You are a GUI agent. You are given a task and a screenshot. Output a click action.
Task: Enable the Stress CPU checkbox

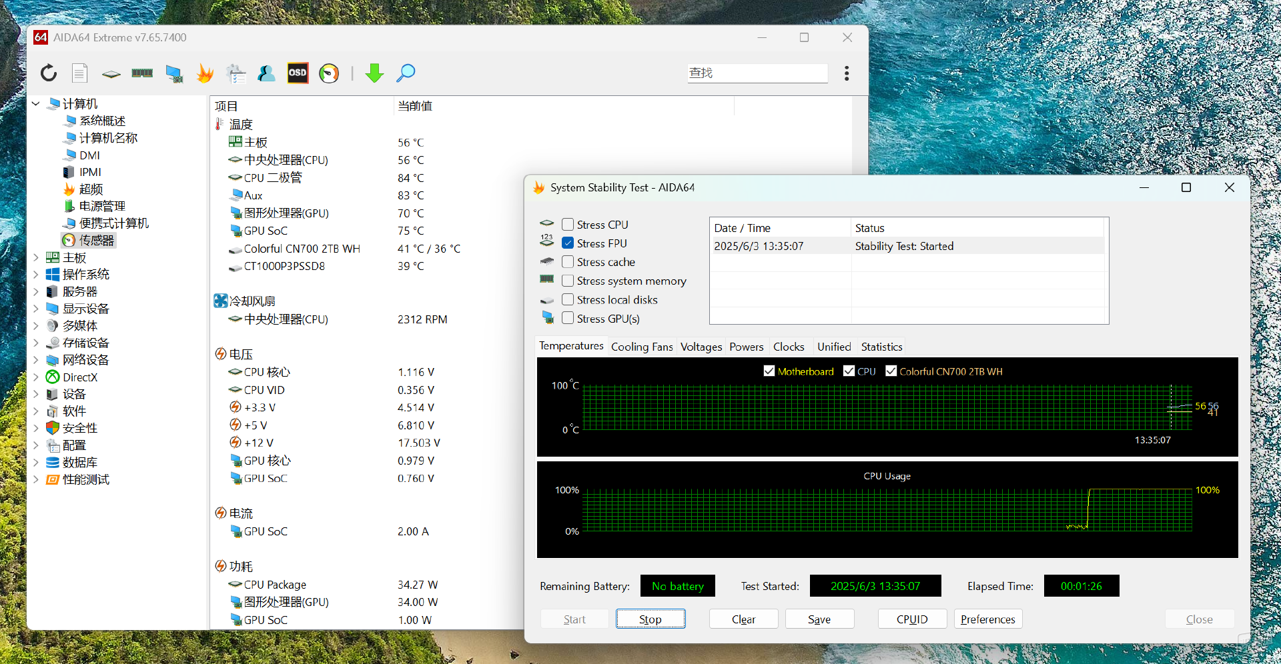point(568,224)
